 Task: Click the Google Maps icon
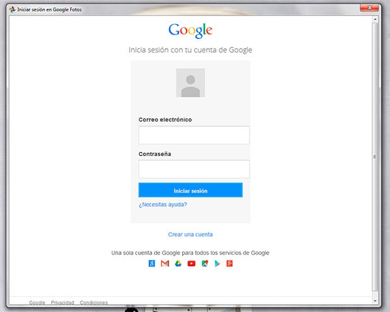coord(204,263)
